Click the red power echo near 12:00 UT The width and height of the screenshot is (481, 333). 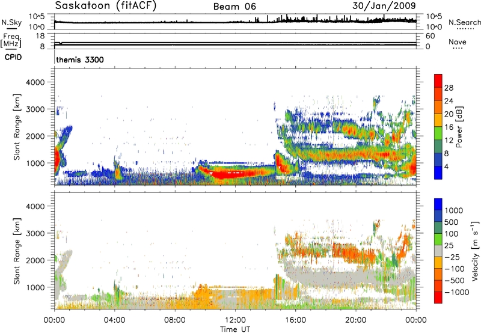click(x=228, y=174)
